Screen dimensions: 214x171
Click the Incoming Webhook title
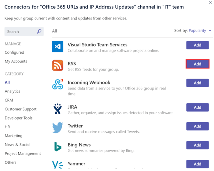tap(89, 83)
